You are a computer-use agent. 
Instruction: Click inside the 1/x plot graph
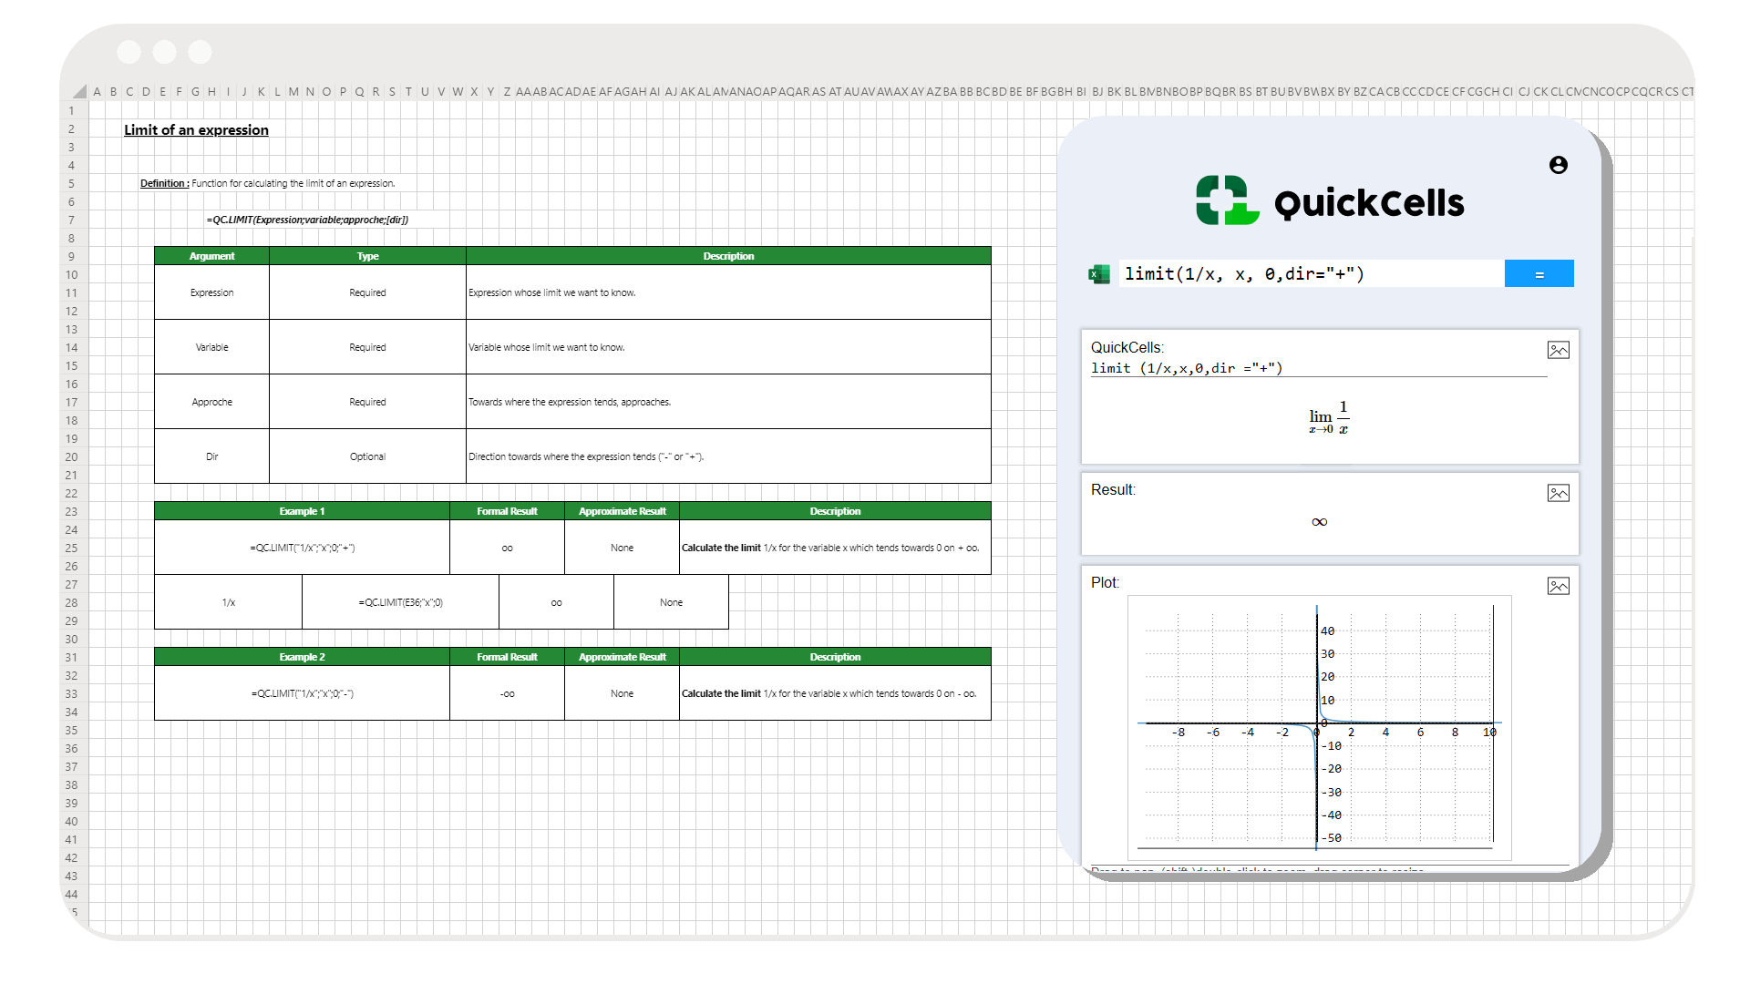click(1317, 724)
